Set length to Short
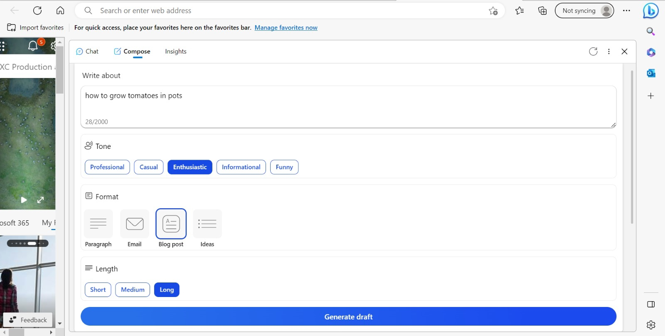This screenshot has width=665, height=336. (x=98, y=290)
